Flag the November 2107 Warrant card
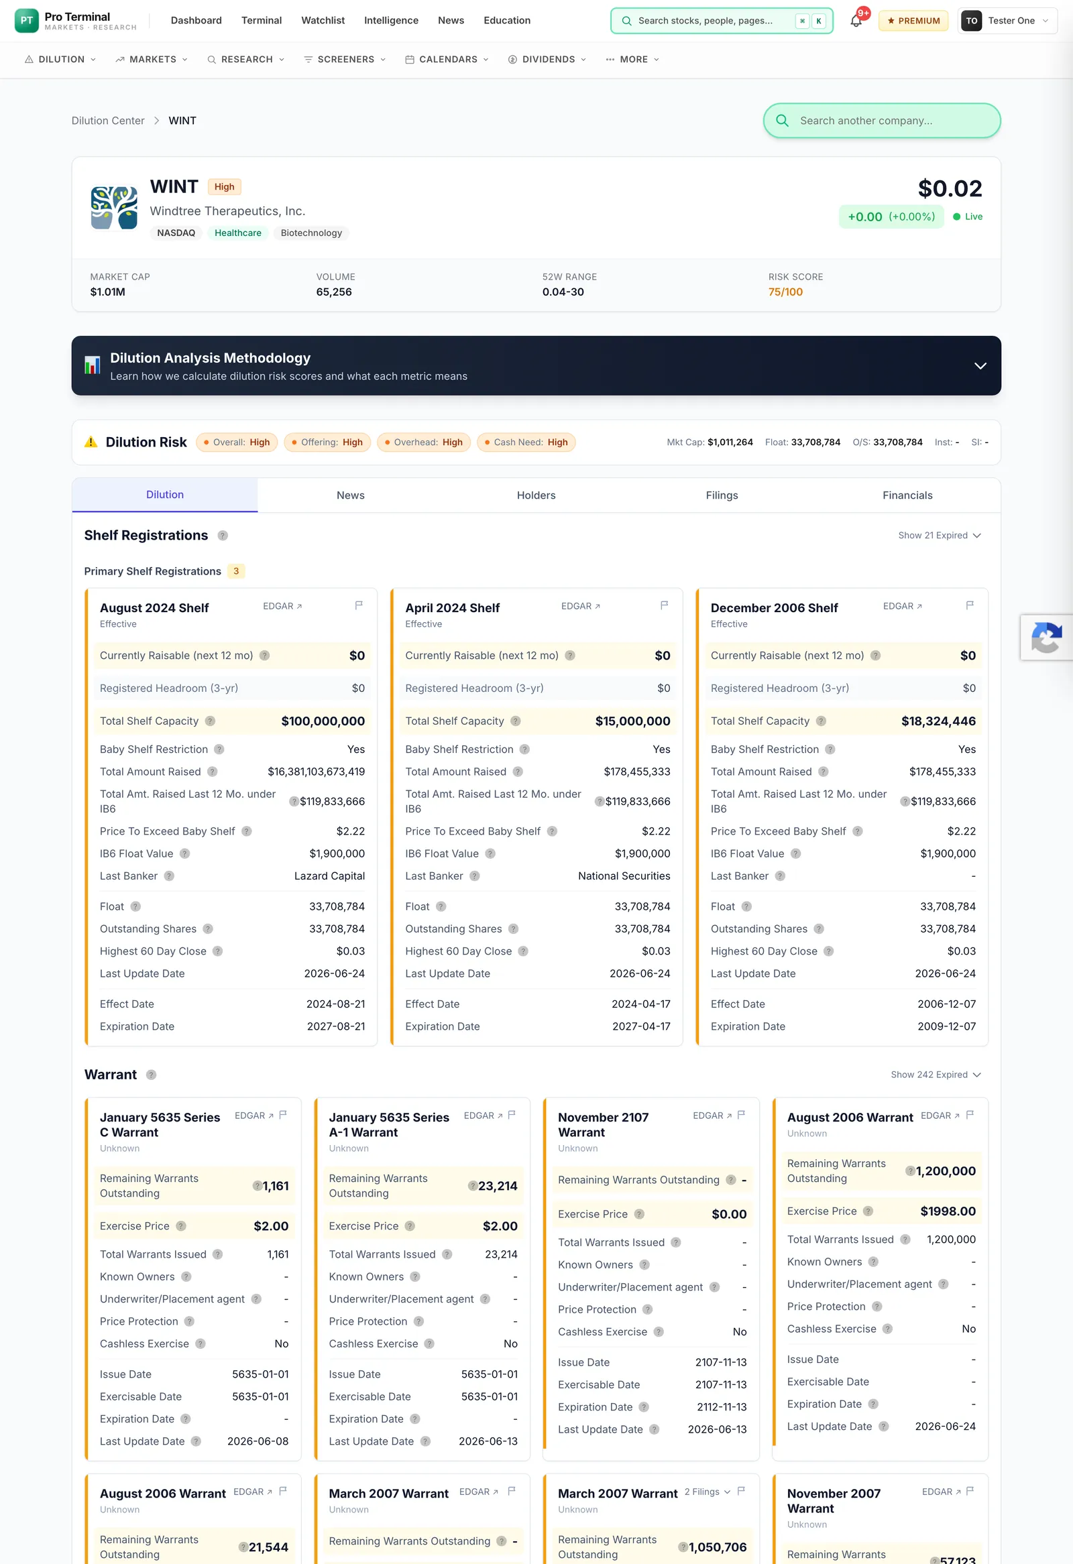The width and height of the screenshot is (1073, 1564). click(741, 1115)
